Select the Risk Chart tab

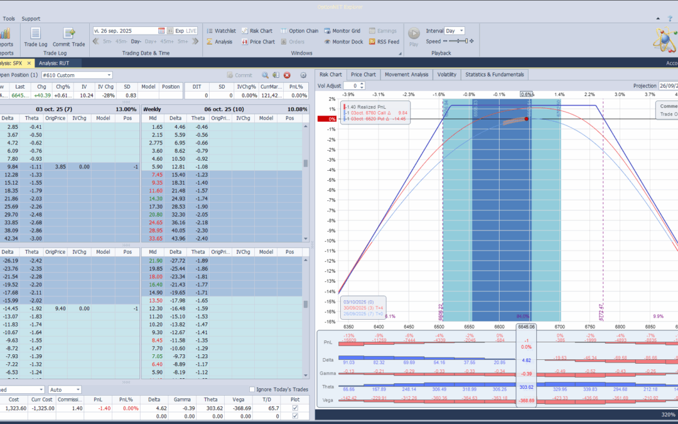tap(330, 74)
